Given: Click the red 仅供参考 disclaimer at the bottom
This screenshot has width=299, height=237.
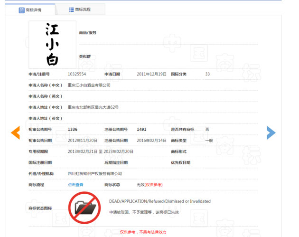Looking at the screenshot, I should click(x=142, y=232).
